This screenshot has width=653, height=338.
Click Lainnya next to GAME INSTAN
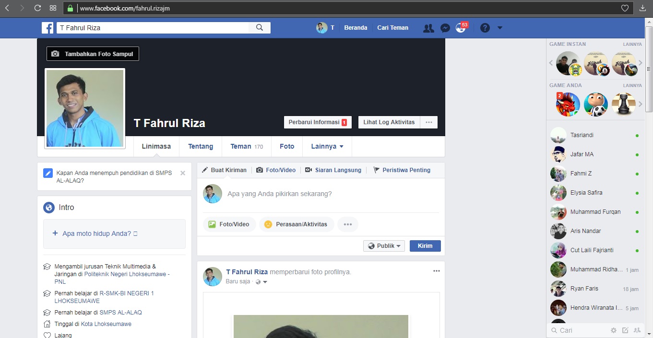pyautogui.click(x=632, y=44)
